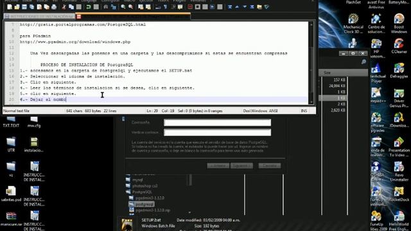Open Find with the binoculars icon
411x231 pixels.
[x=106, y=7]
